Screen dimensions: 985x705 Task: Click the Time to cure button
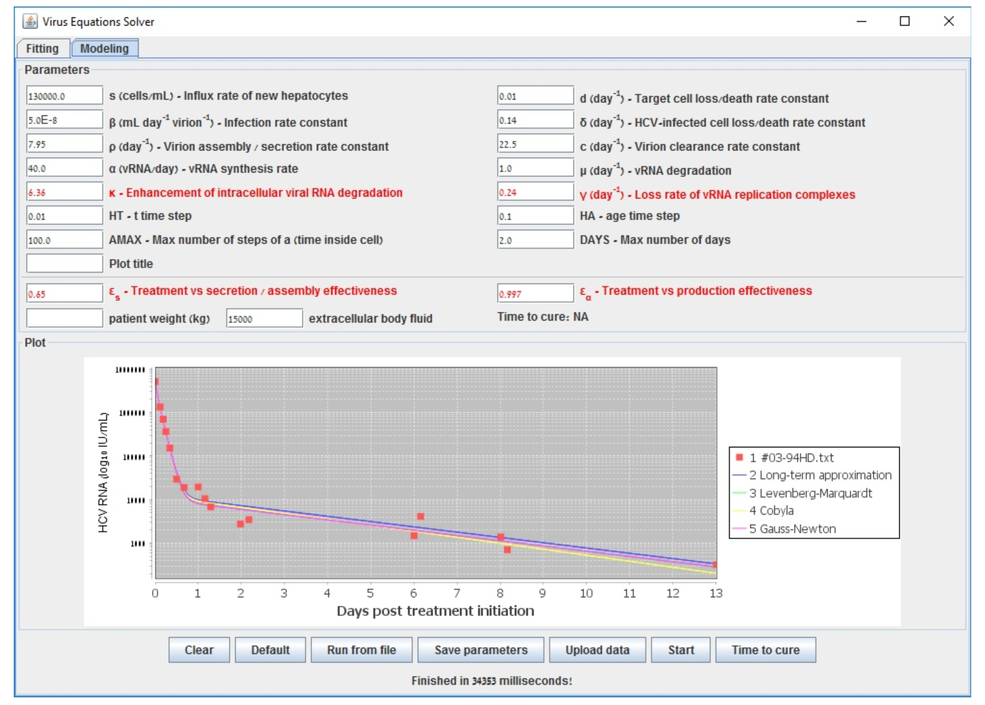765,649
